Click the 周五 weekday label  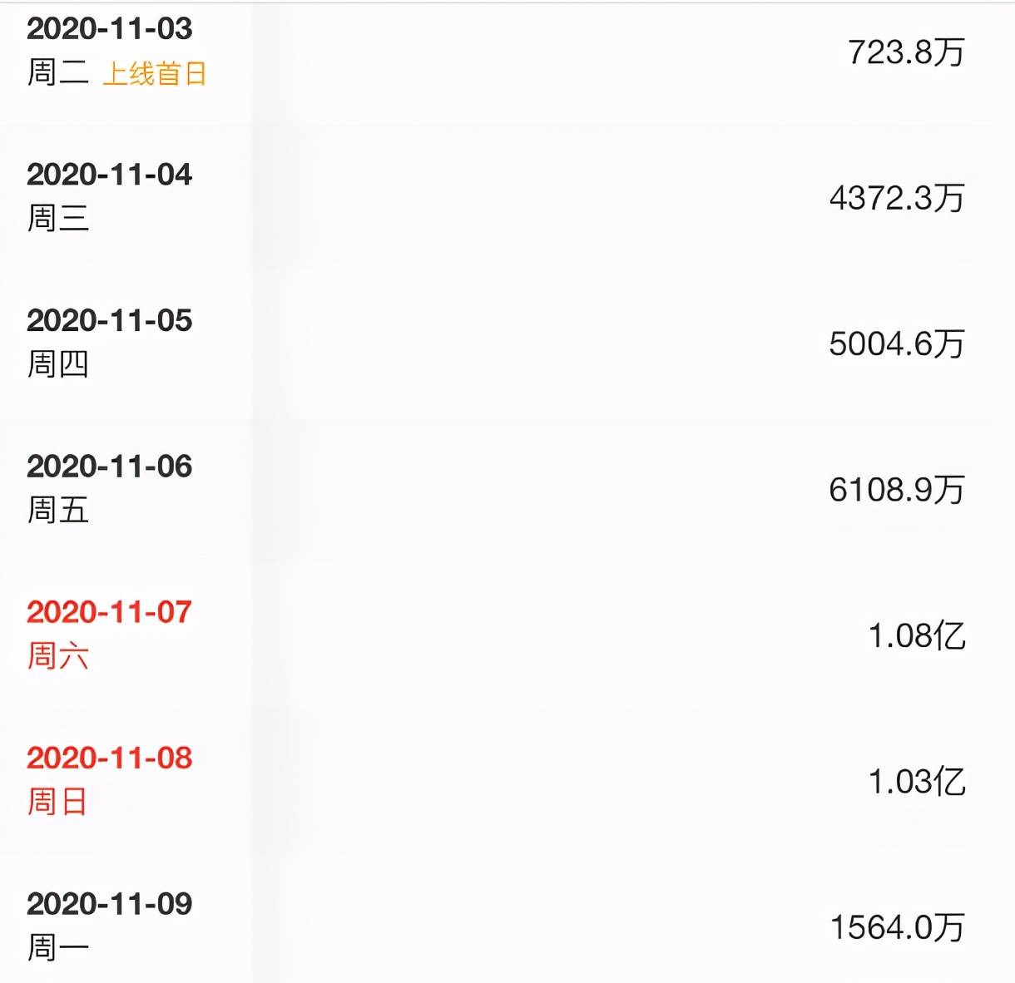[x=57, y=510]
